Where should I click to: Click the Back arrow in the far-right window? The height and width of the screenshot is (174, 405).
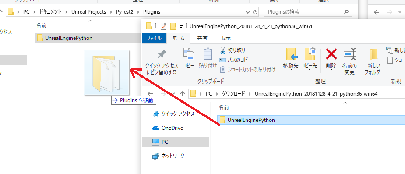(x=377, y=12)
